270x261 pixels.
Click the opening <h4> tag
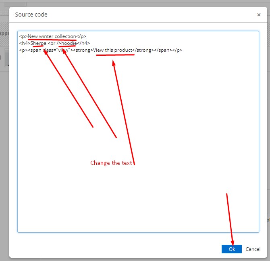[x=25, y=43]
